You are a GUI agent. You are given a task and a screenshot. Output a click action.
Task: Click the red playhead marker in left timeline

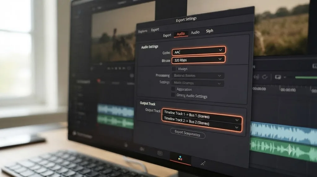click(99, 81)
